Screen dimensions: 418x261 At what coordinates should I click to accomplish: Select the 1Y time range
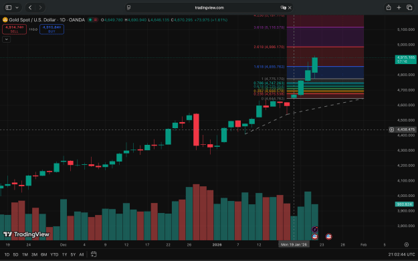click(x=64, y=254)
